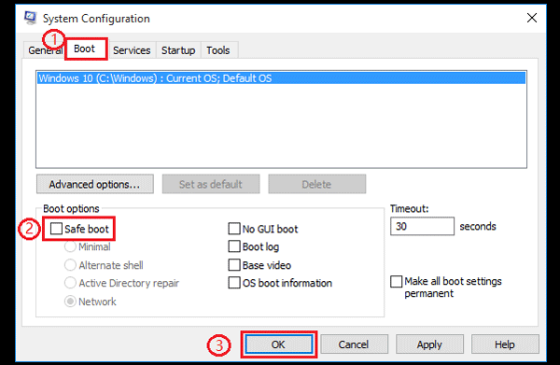
Task: Confirm with the OK button
Action: pos(278,344)
